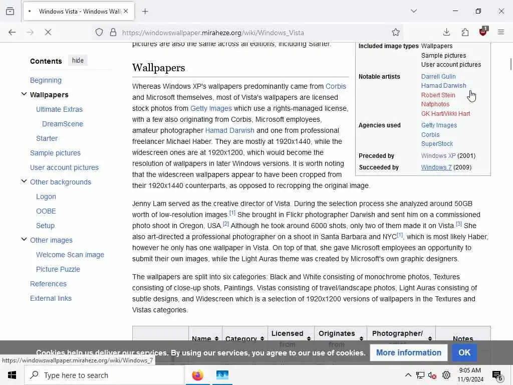This screenshot has height=385, width=513.
Task: Open the list all tabs chevron
Action: tap(413, 11)
